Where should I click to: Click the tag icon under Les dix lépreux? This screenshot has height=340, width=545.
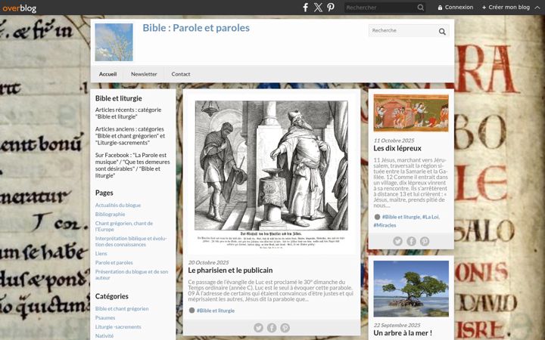coord(377,217)
